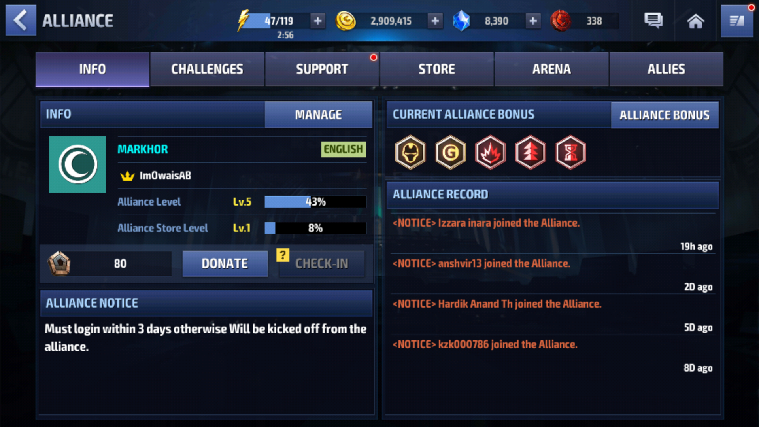Add crystals with the plus beside 8,390
The width and height of the screenshot is (759, 427).
533,21
